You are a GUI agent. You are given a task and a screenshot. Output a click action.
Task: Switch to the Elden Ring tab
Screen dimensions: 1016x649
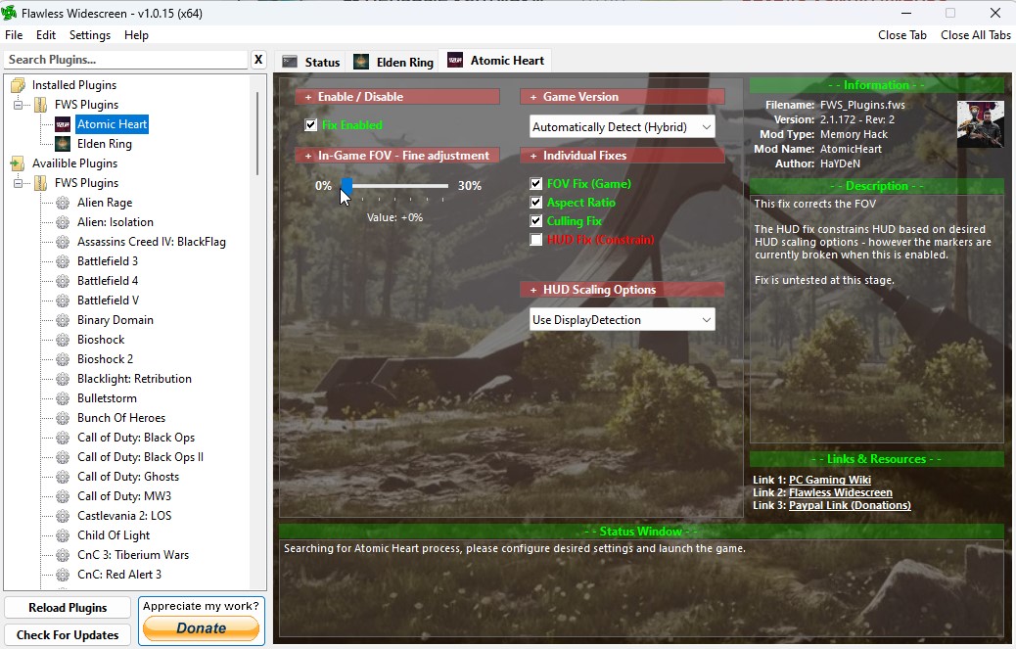pyautogui.click(x=393, y=62)
